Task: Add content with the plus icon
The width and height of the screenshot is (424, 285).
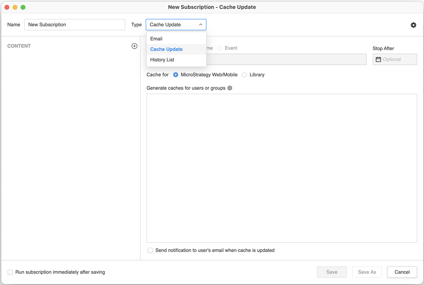Action: 134,46
